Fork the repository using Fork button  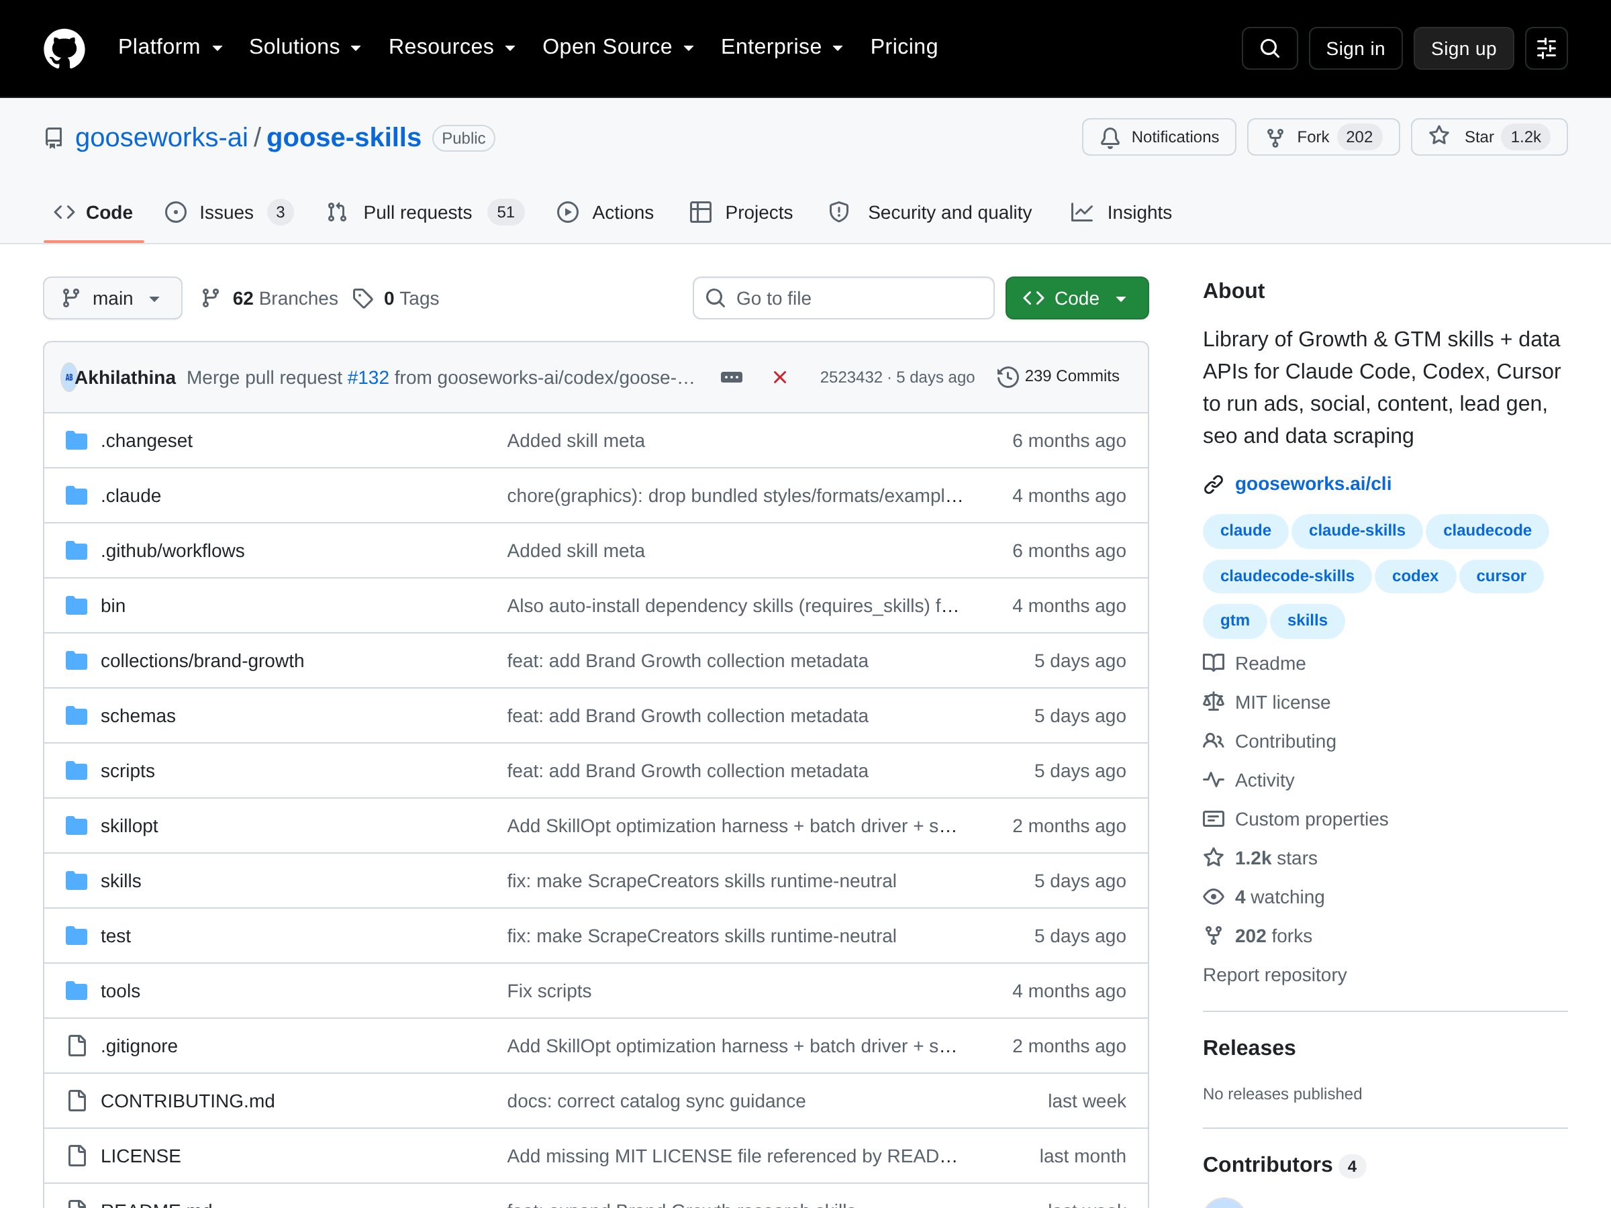pos(1322,137)
